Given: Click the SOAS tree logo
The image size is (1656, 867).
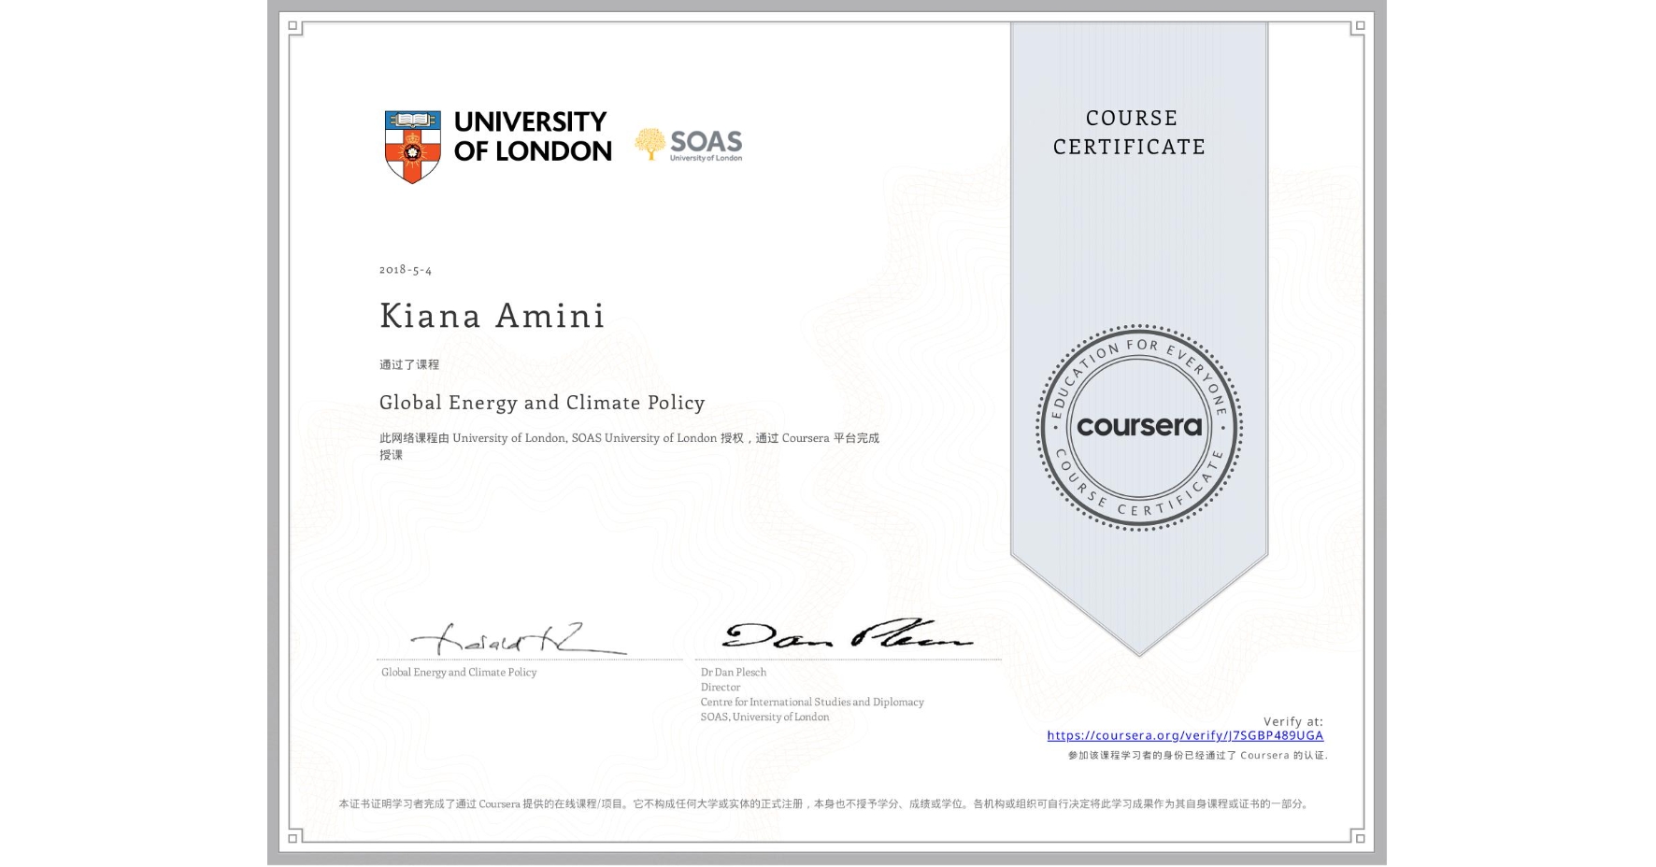Looking at the screenshot, I should pos(689,145).
